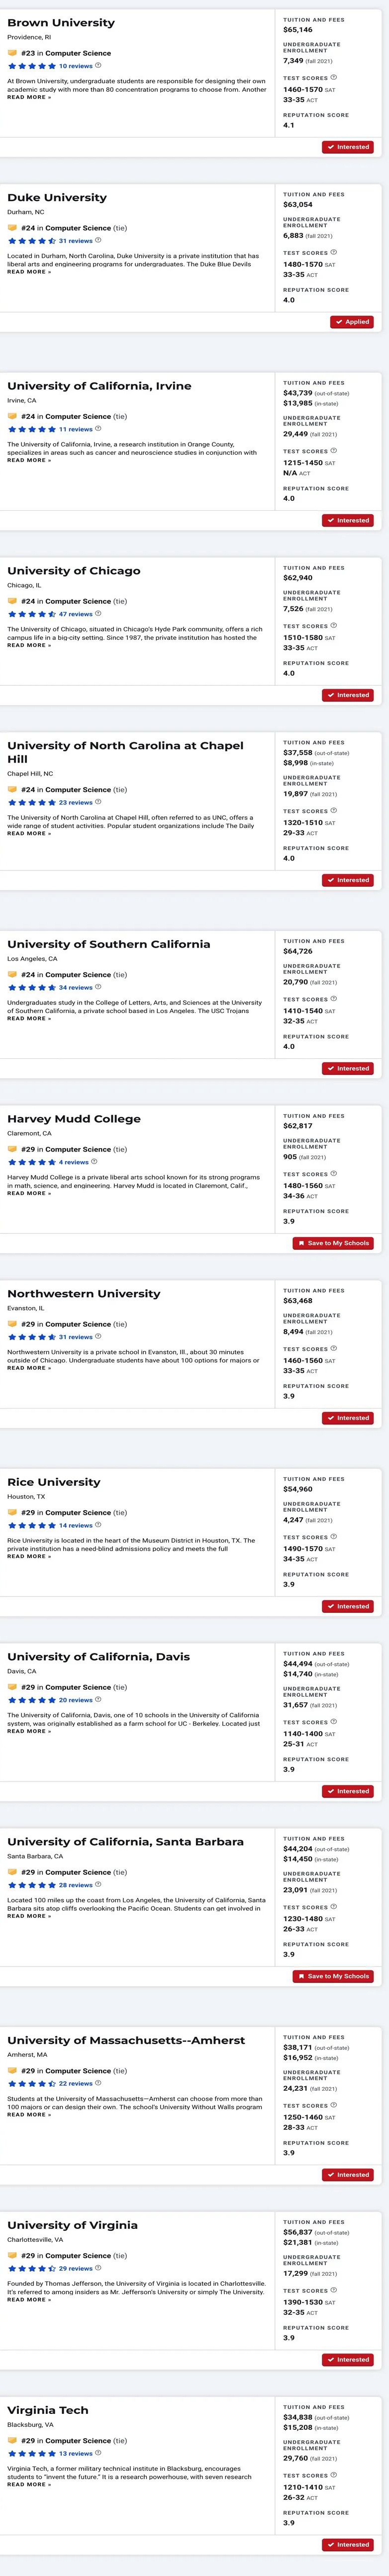Click the info icon beside Harvey Mudd's 4 reviews
This screenshot has height=2576, width=389.
[x=94, y=1161]
